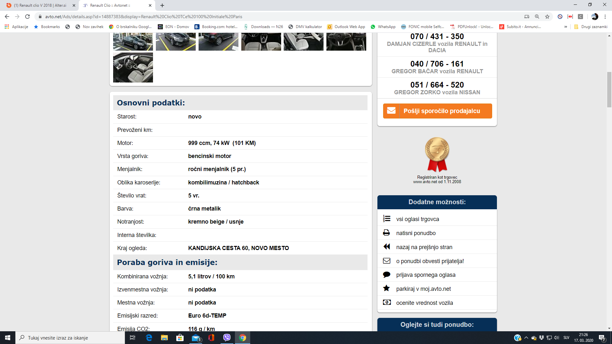Reload the page with the refresh icon
The image size is (612, 344).
point(27,17)
